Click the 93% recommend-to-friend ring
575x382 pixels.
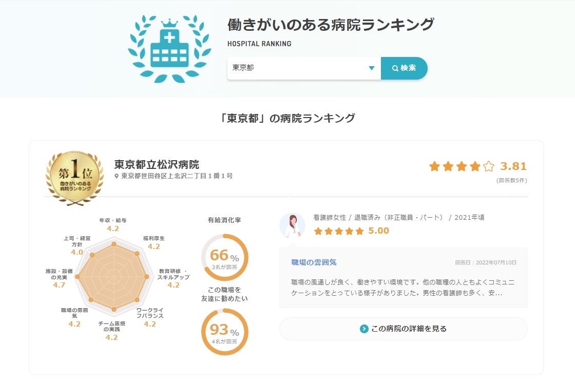pos(225,332)
